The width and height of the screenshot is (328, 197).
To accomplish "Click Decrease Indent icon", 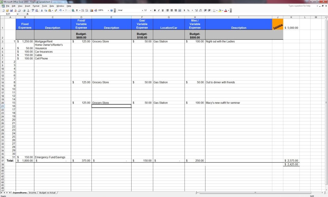I will [x=205, y=10].
